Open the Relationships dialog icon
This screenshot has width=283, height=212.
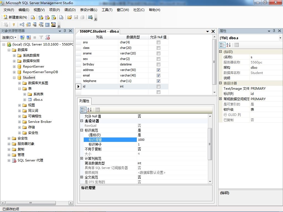pos(22,25)
